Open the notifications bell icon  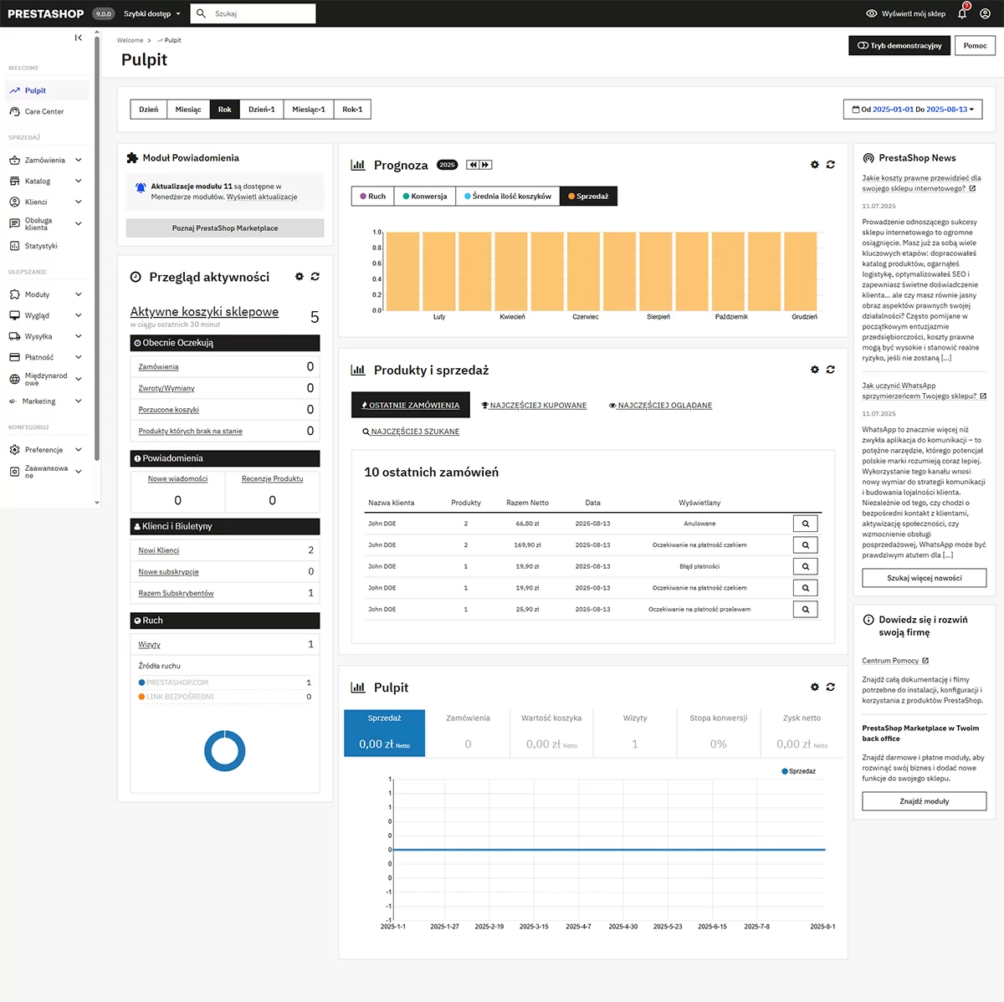tap(962, 13)
